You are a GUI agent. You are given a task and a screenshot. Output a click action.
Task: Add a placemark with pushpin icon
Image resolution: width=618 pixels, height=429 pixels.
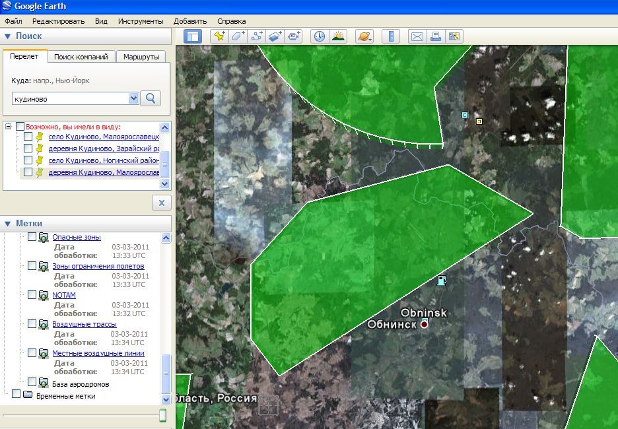(x=219, y=37)
